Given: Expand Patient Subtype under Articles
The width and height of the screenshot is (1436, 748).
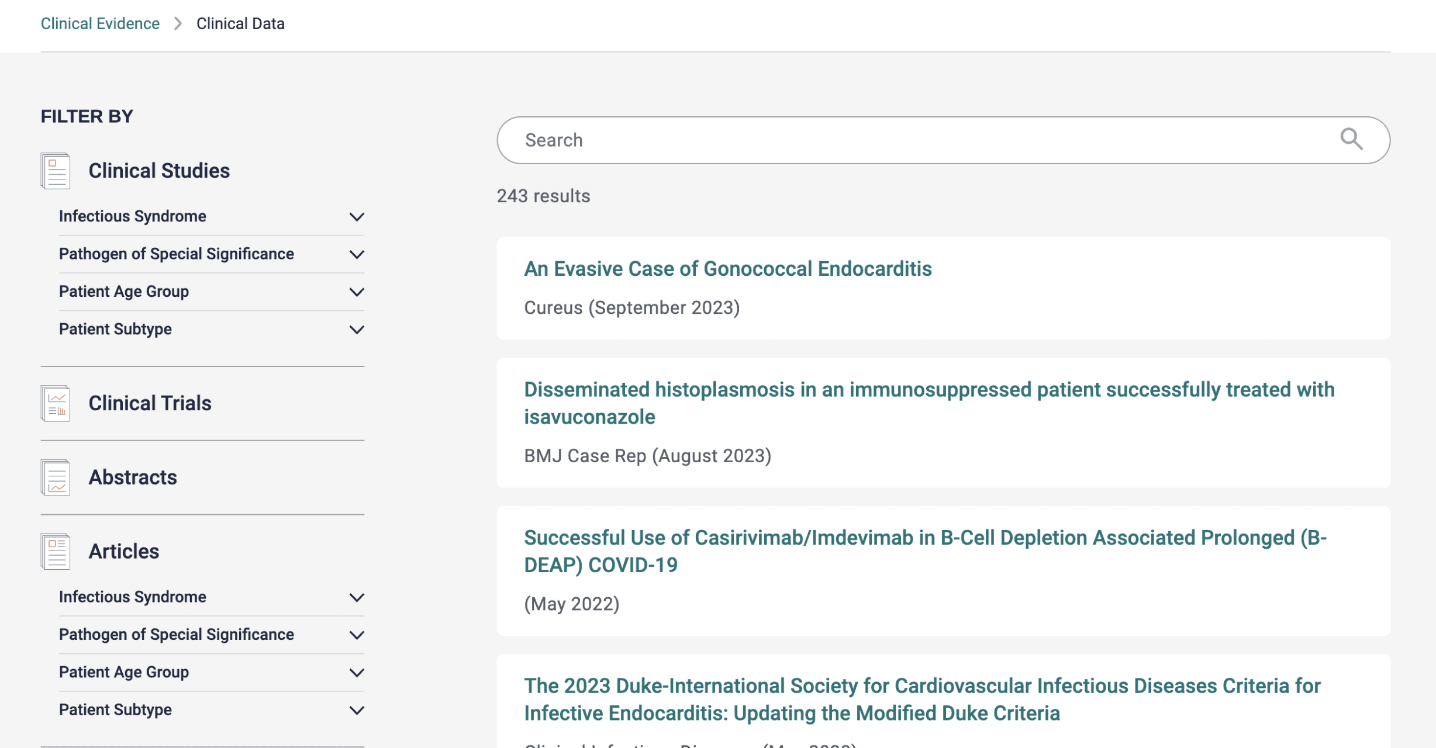Looking at the screenshot, I should pos(357,710).
